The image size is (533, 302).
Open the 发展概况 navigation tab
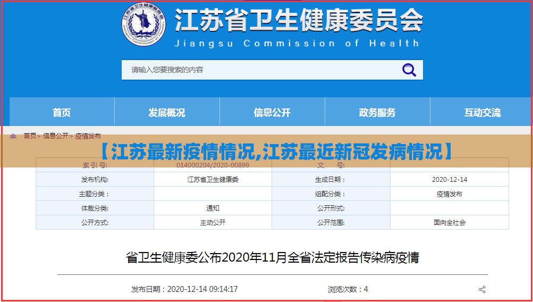[x=167, y=112]
